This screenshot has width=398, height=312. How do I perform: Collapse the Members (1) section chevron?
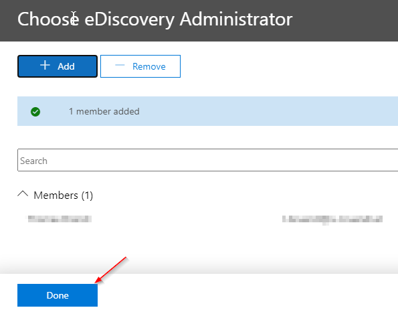coord(23,195)
